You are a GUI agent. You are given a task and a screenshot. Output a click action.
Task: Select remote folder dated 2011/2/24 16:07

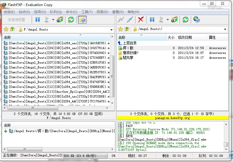[172, 53]
